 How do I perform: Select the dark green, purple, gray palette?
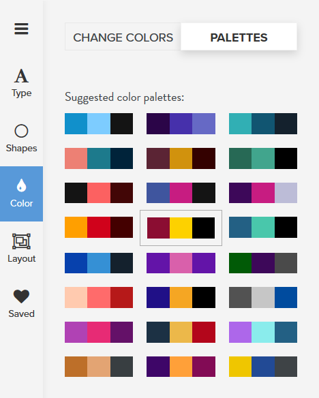coord(263,263)
